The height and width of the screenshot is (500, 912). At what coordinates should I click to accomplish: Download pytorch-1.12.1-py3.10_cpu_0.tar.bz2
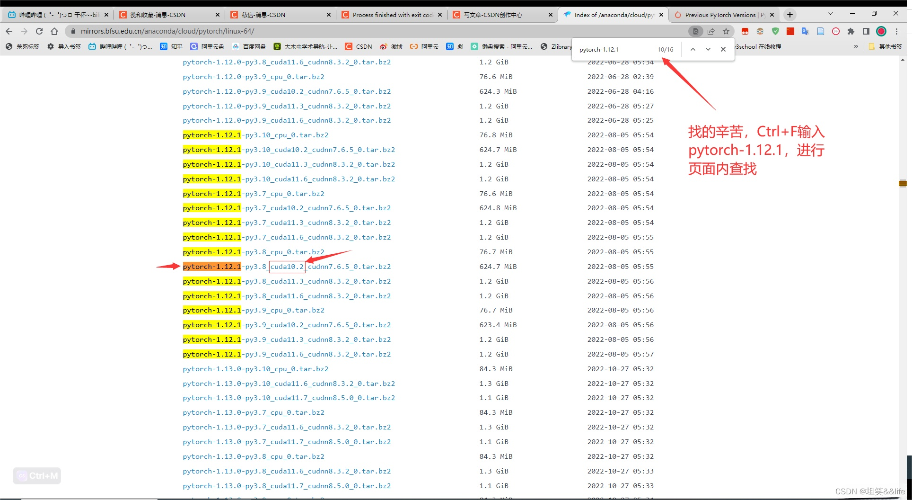255,135
